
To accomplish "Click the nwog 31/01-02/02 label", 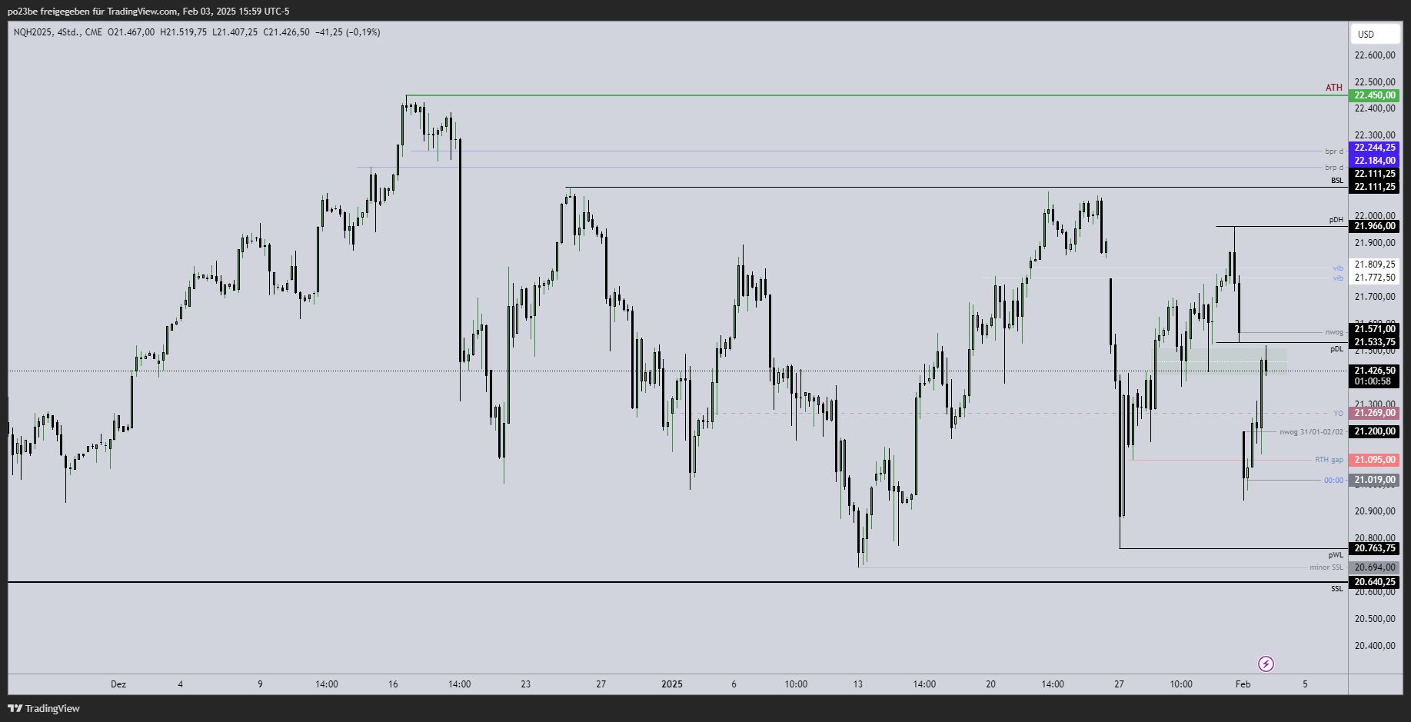I will tap(1311, 432).
